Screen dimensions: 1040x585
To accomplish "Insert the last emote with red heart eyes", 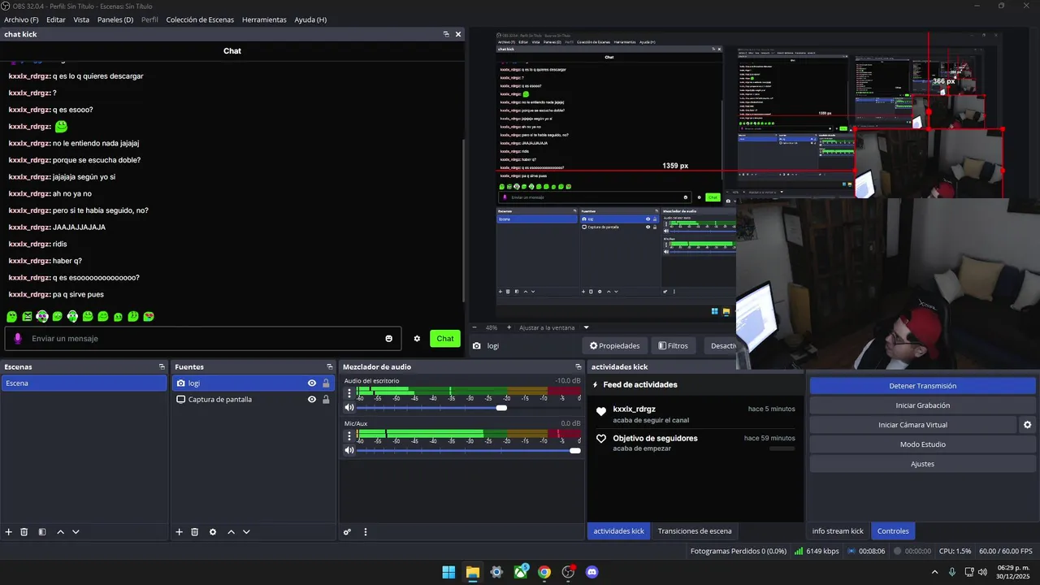I will tap(149, 317).
